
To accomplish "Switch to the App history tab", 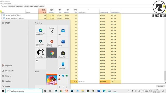I will 20,6.
